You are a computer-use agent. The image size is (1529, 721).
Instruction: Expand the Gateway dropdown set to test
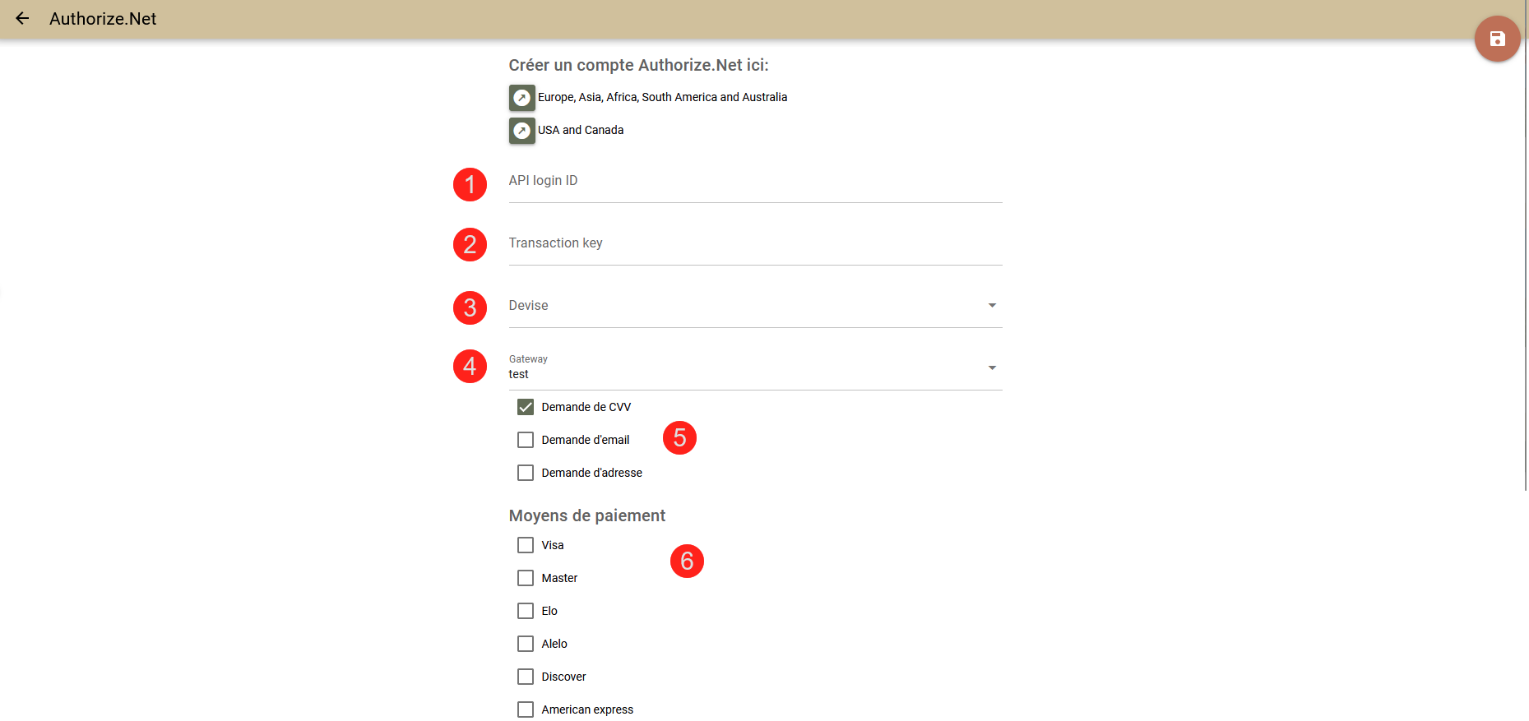pos(755,369)
